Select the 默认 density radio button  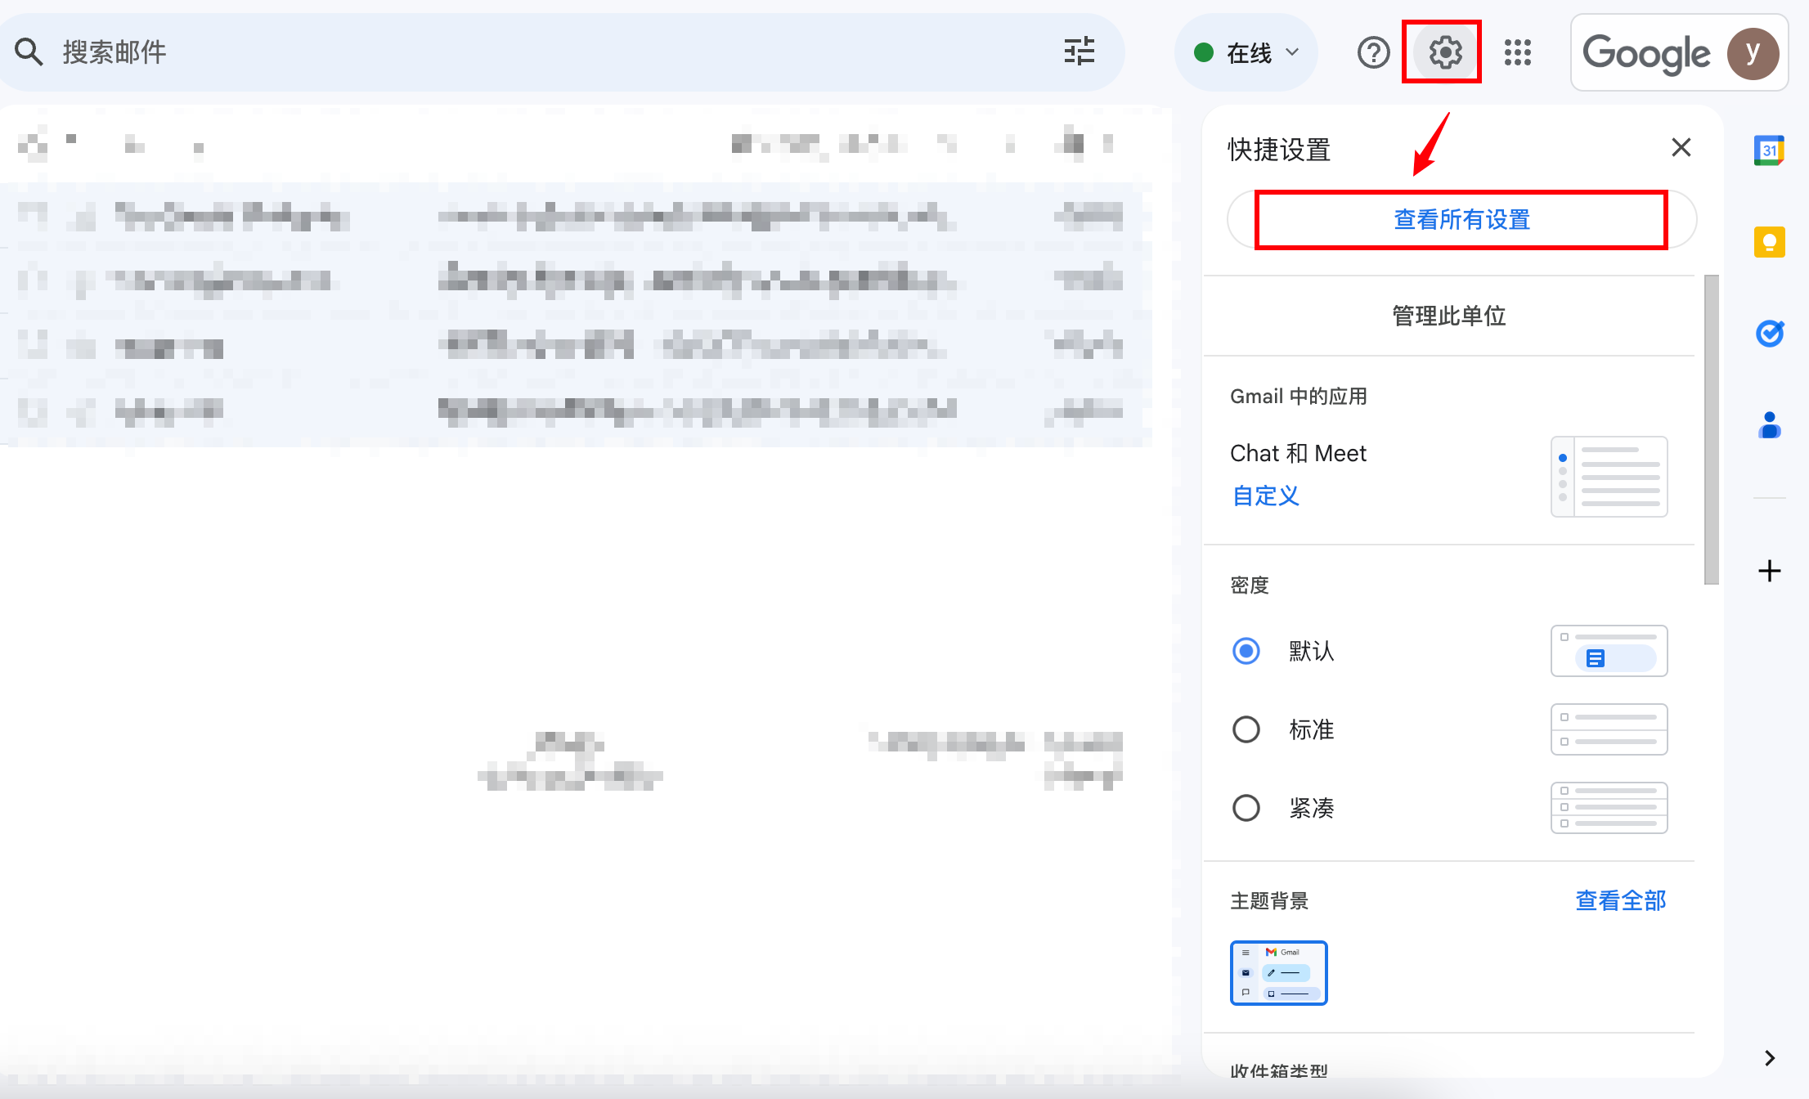click(1246, 651)
